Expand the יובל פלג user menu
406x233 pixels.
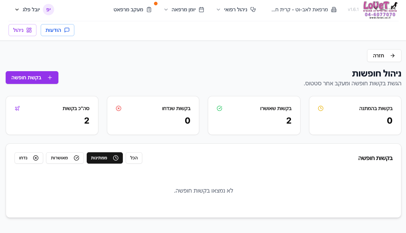[x=28, y=10]
